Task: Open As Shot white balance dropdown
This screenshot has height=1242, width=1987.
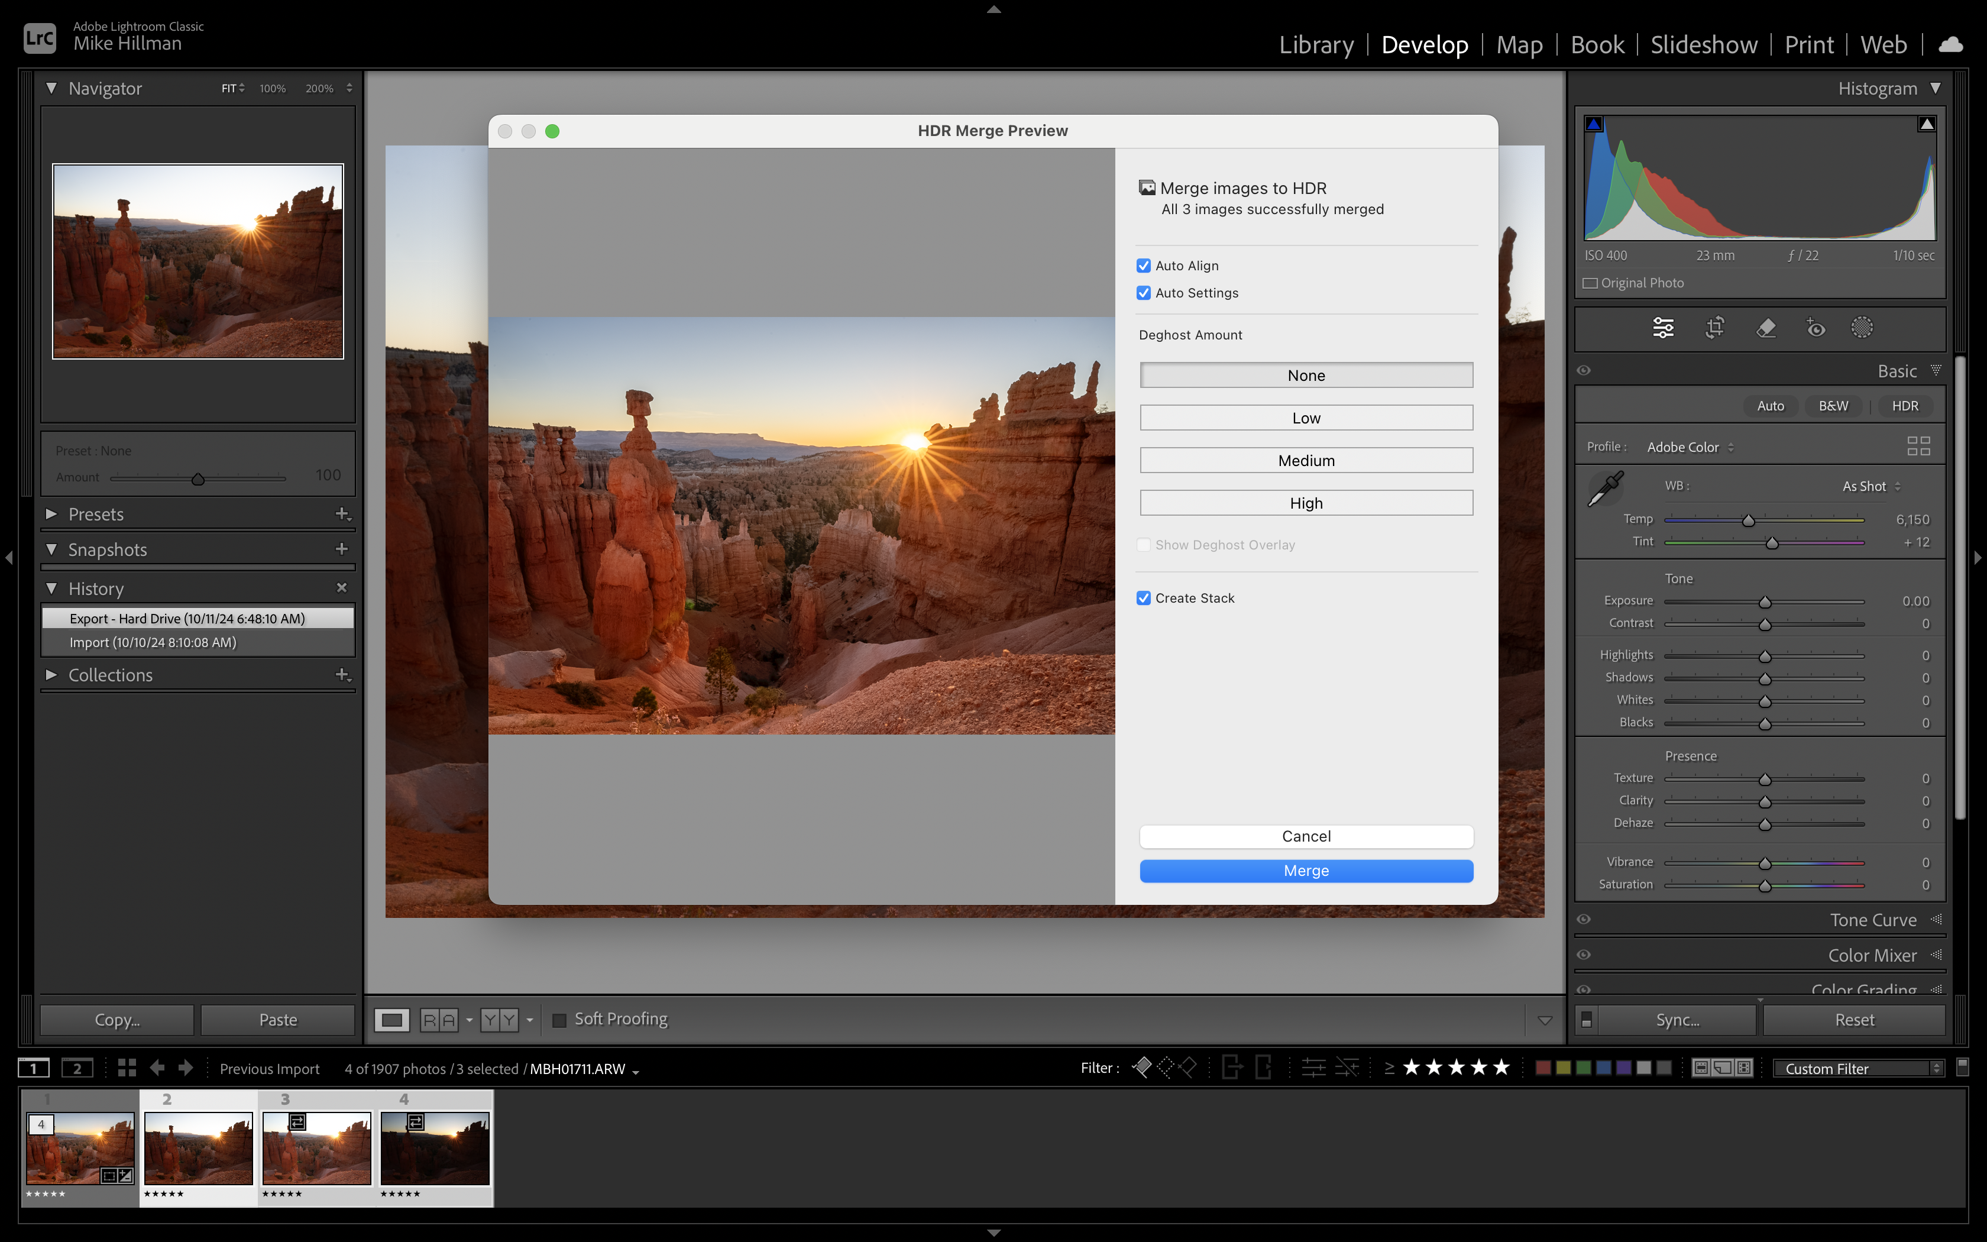Action: tap(1871, 486)
